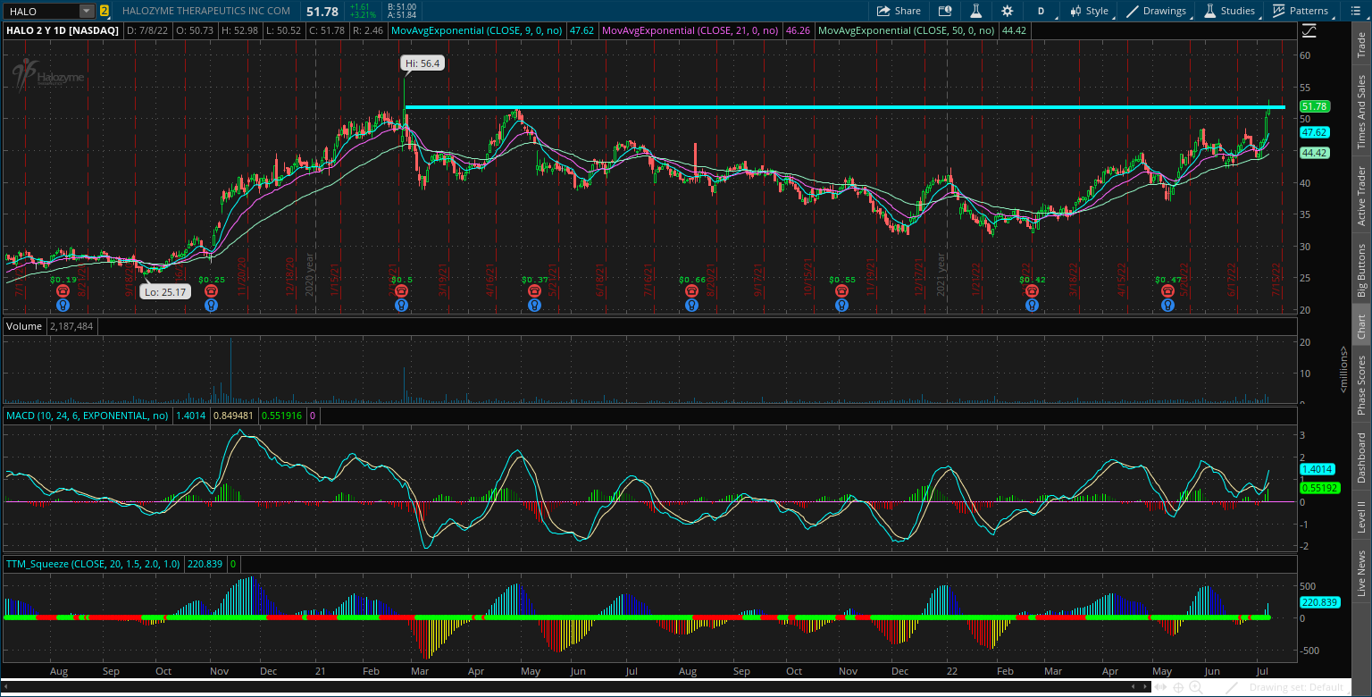Image resolution: width=1372 pixels, height=697 pixels.
Task: Click the $0.47 earnings phone icon
Action: (1167, 291)
